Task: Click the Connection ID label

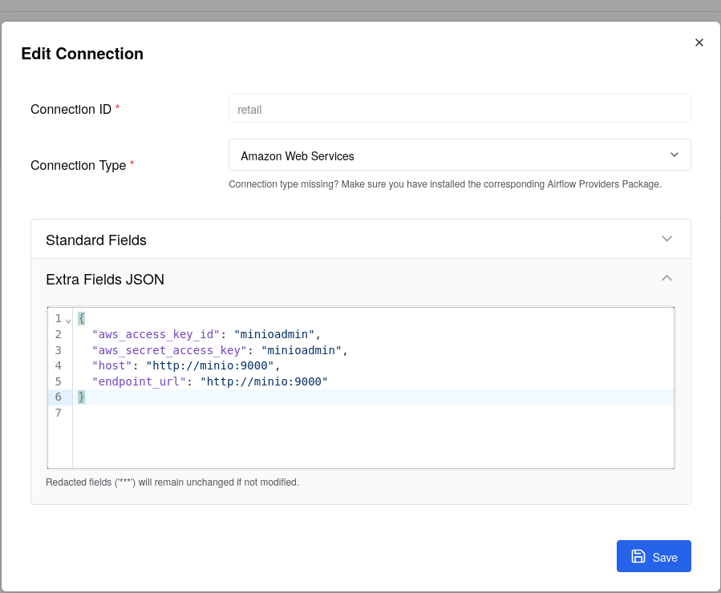Action: coord(71,109)
